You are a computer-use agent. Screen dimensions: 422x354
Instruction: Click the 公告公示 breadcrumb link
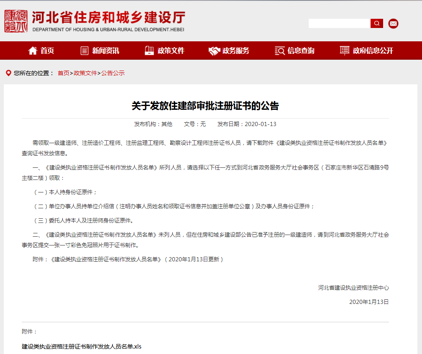(x=112, y=73)
